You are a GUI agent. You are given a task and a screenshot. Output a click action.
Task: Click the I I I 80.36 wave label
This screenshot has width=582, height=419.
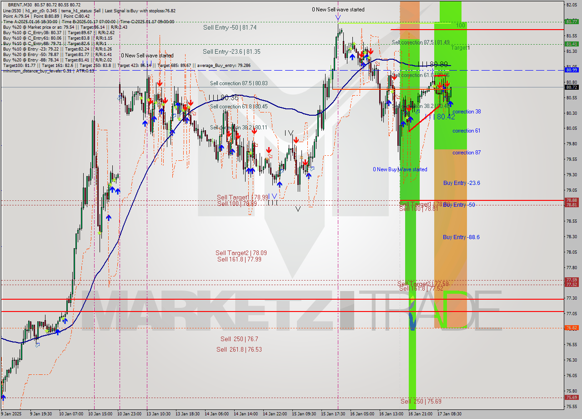(x=224, y=97)
